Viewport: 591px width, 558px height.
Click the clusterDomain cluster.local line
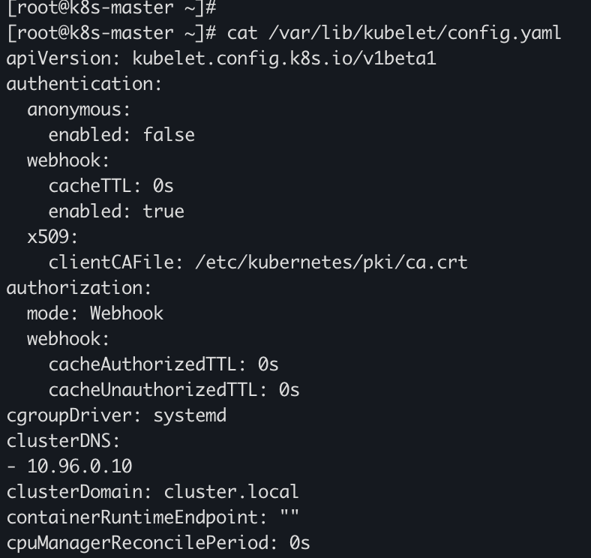(152, 492)
